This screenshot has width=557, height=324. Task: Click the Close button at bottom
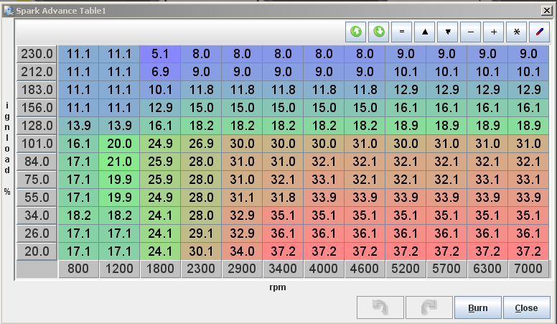click(526, 307)
